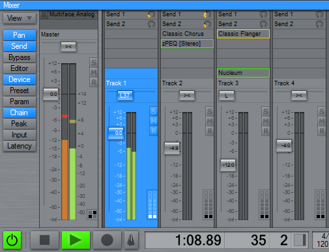Viewport: 329px width, 252px height.
Task: Click the Send 1 knob on Track 4
Action: tap(319, 14)
